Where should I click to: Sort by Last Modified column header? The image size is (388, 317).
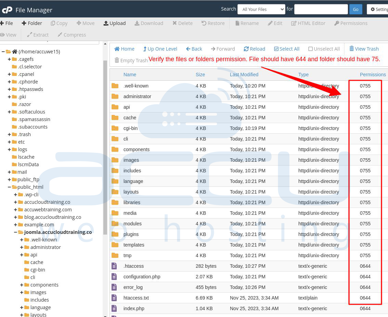click(x=244, y=75)
